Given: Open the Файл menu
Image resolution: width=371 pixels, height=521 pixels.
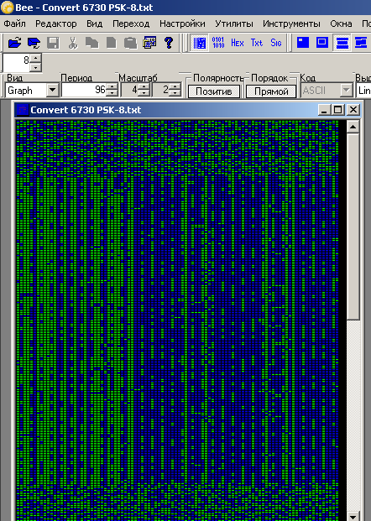Looking at the screenshot, I should (x=14, y=24).
